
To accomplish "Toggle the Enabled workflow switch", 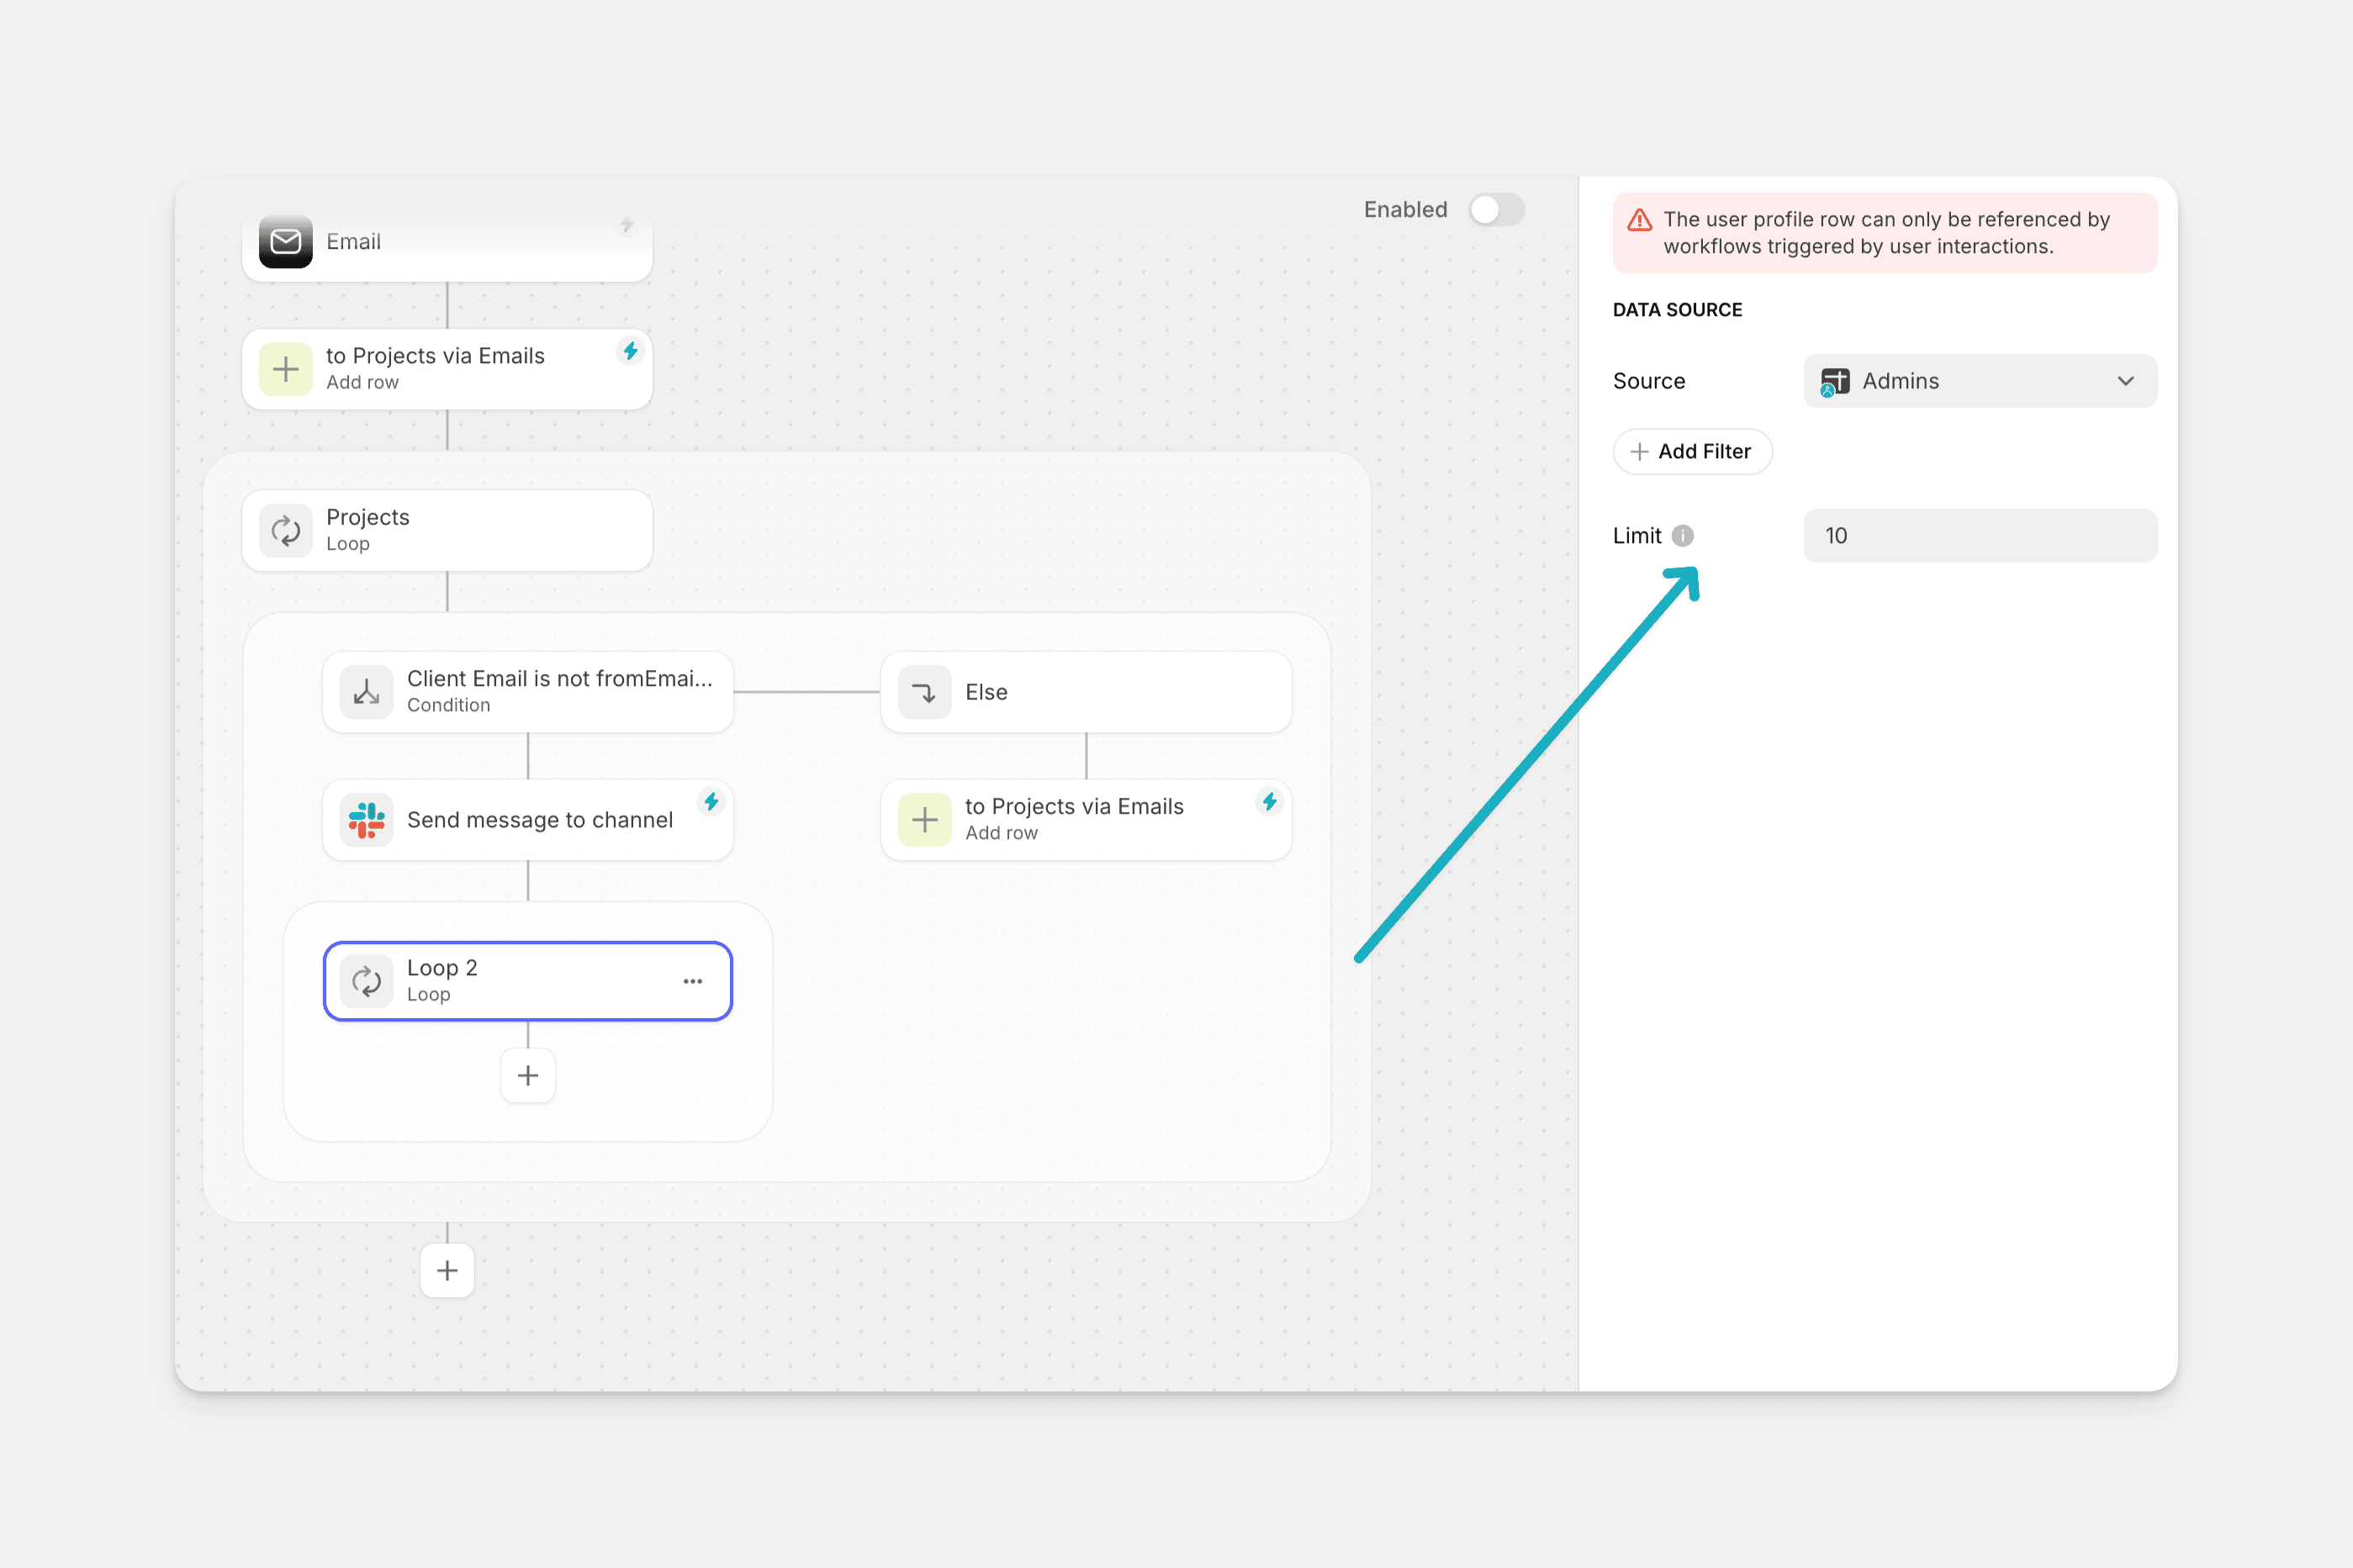I will pos(1496,210).
